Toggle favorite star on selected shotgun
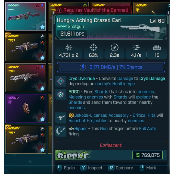Viewport: 174px width, 174px height. (42, 27)
